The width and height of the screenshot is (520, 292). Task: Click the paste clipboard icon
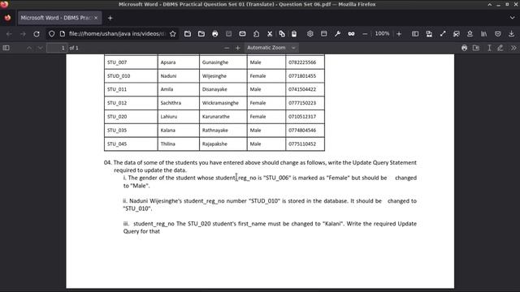click(x=294, y=34)
